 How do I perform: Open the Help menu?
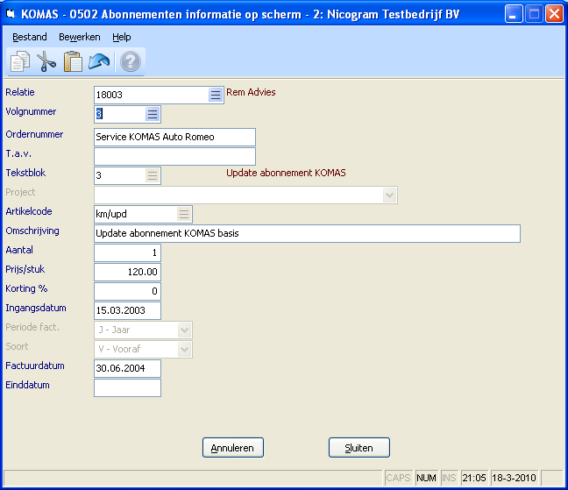pyautogui.click(x=121, y=37)
